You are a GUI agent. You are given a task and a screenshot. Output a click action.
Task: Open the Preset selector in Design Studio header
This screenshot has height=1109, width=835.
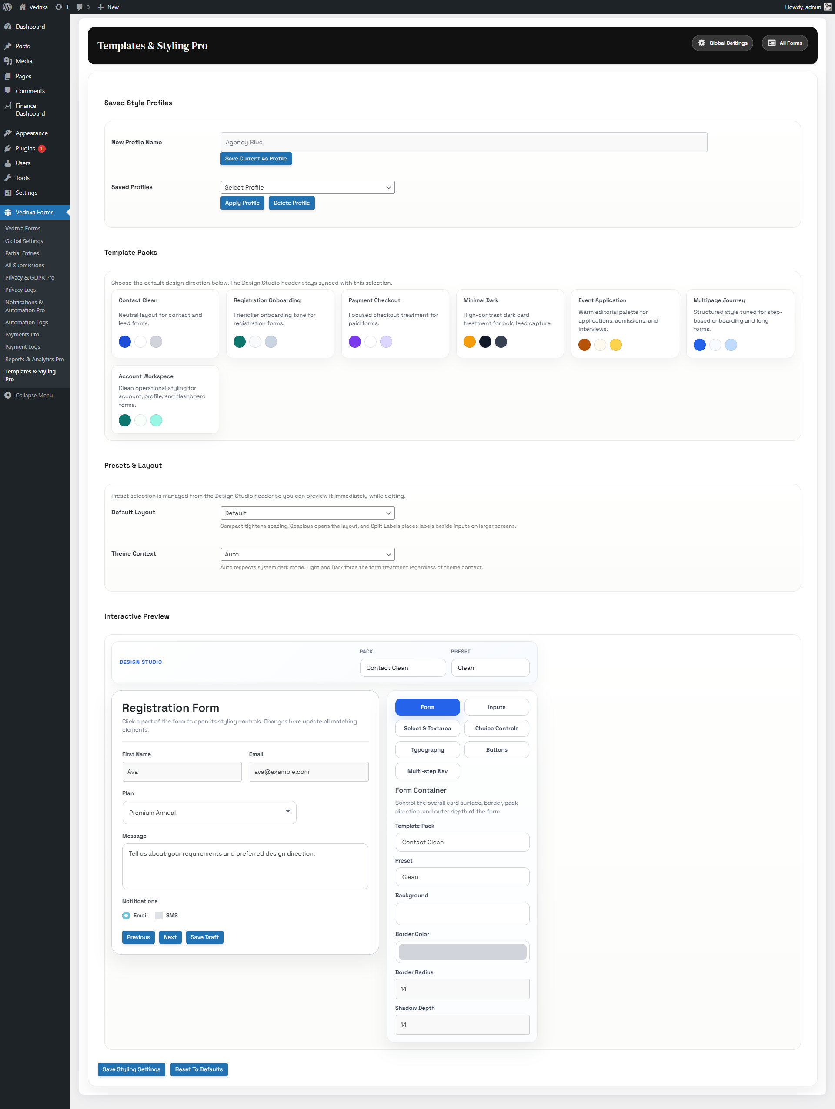pyautogui.click(x=490, y=668)
